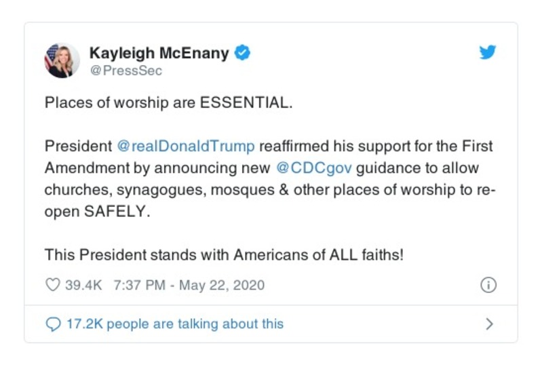Click the word "President" before @realDonaldTrump

click(77, 147)
